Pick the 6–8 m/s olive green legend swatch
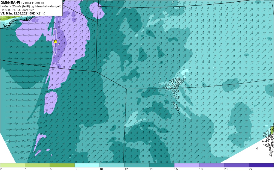 pos(62,165)
